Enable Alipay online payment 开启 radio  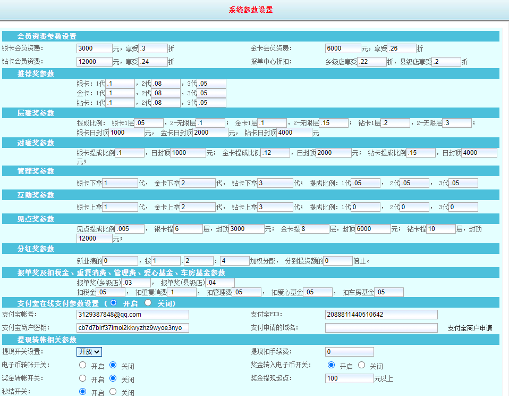pyautogui.click(x=114, y=302)
